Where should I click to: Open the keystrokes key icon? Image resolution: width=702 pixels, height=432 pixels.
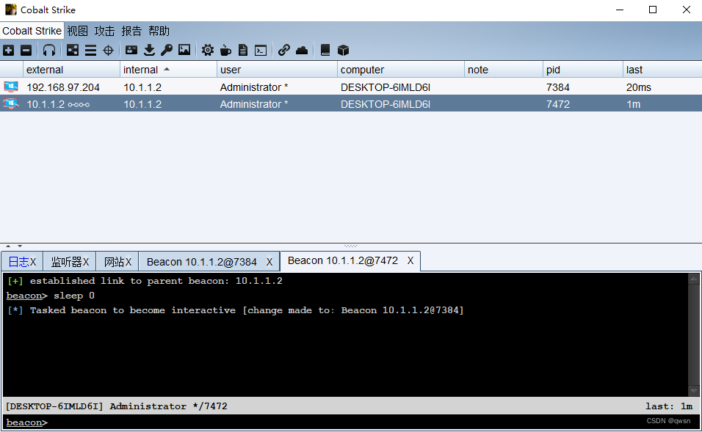coord(167,50)
